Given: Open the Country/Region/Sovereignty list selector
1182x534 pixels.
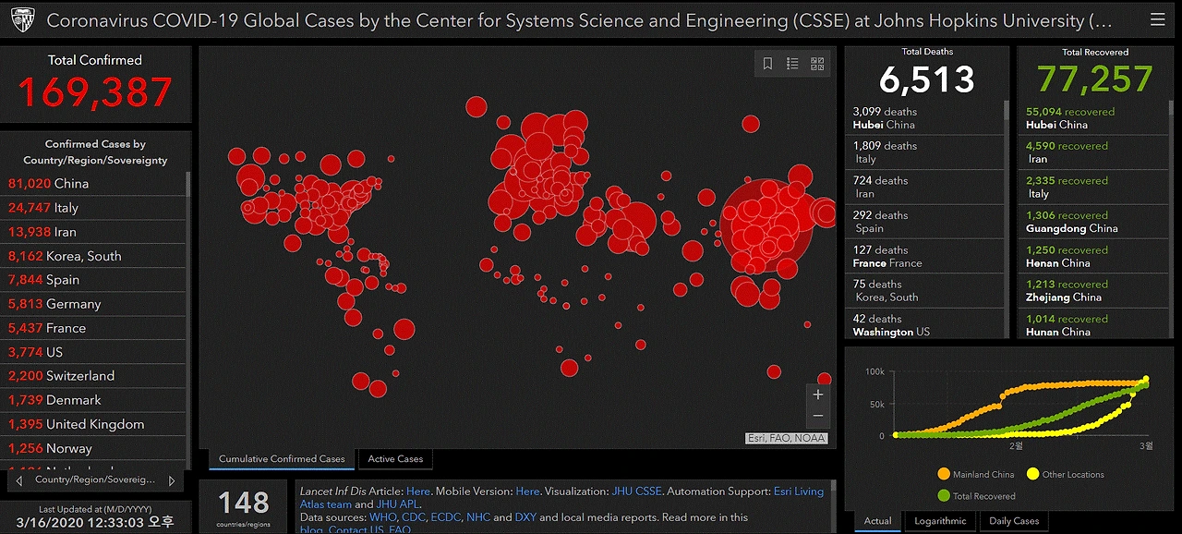Looking at the screenshot, I should tap(96, 480).
